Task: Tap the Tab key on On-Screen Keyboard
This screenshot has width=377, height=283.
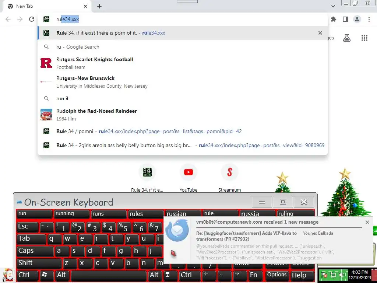Action: tap(31, 239)
